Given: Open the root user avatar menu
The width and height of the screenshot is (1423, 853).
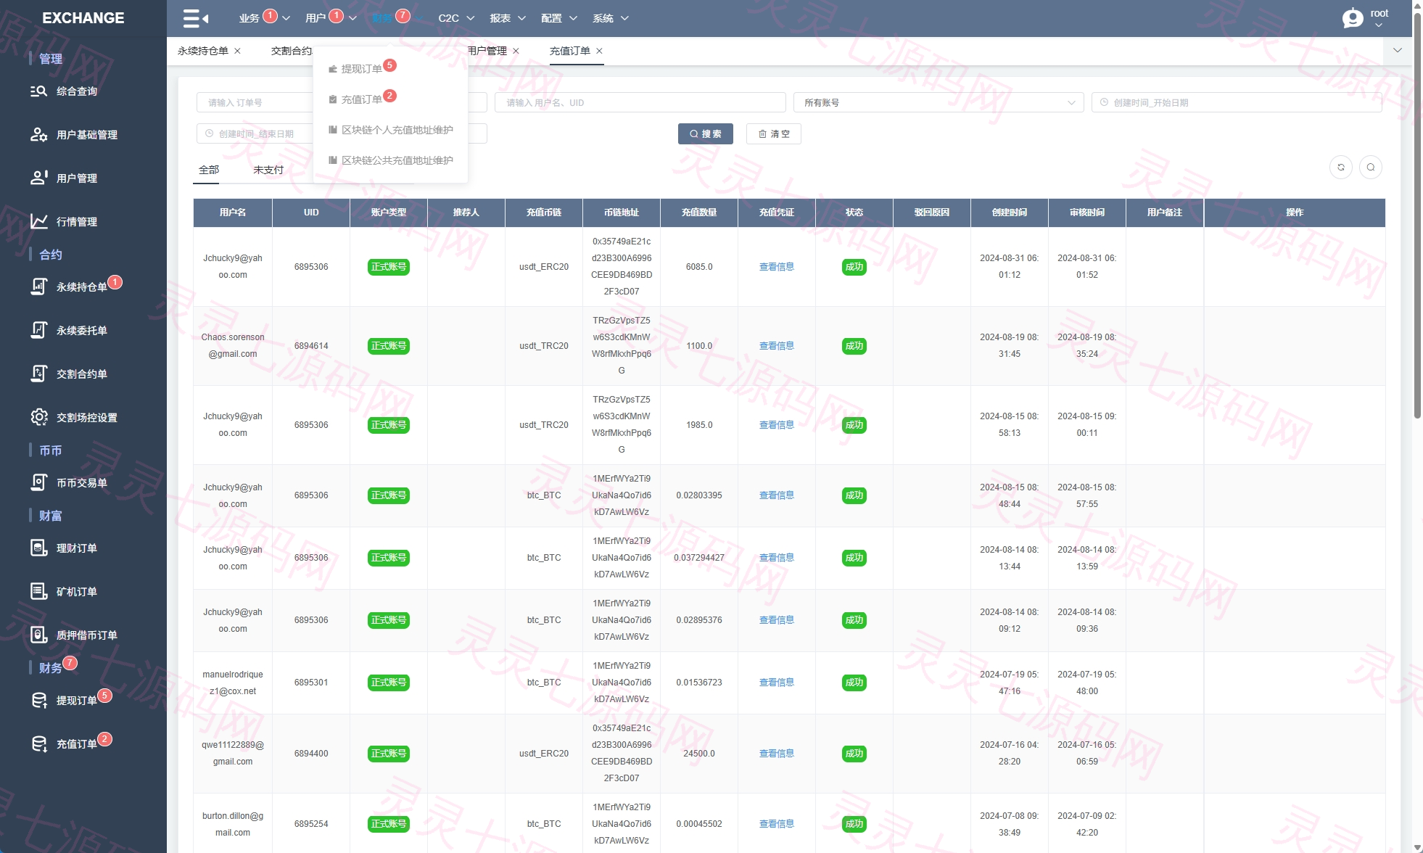Looking at the screenshot, I should coord(1365,18).
